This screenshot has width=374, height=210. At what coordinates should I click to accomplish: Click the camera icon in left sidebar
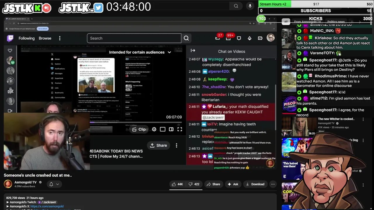[10, 111]
